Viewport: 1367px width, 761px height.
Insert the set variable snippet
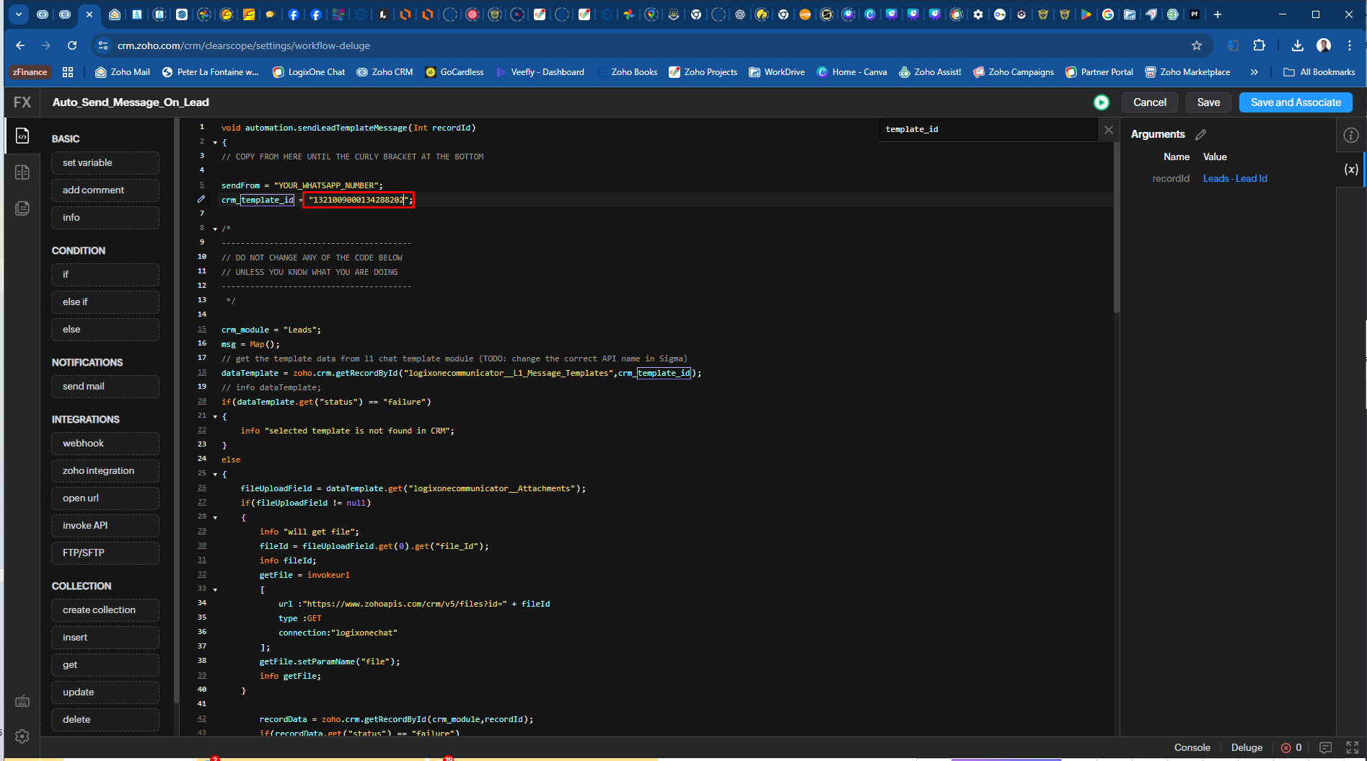coord(105,163)
